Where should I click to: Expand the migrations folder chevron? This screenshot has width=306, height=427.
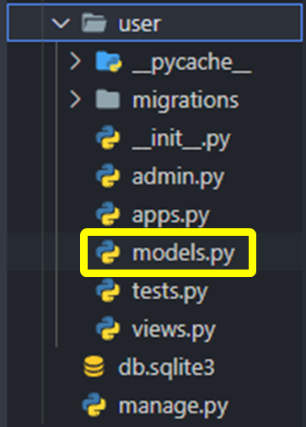(x=75, y=99)
